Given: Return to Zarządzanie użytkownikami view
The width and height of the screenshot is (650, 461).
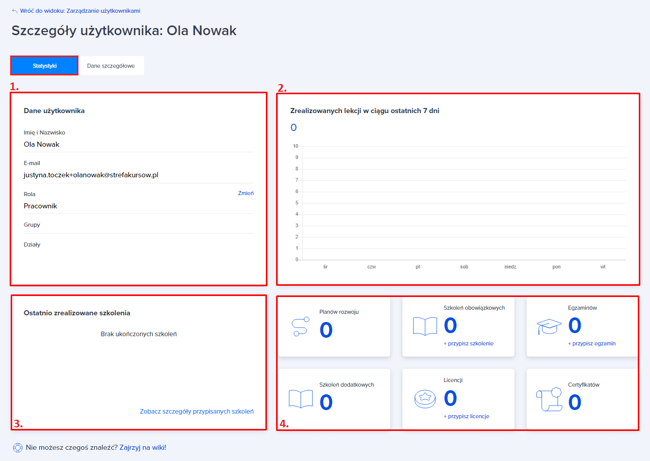Looking at the screenshot, I should tap(79, 11).
